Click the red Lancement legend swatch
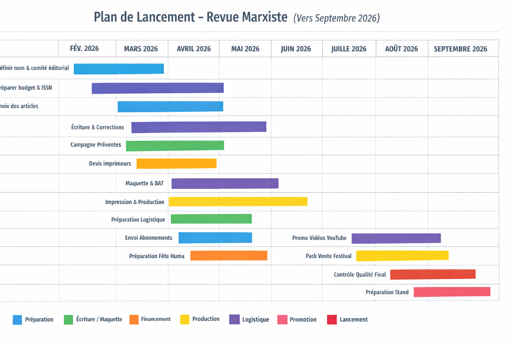518x345 pixels. 332,320
